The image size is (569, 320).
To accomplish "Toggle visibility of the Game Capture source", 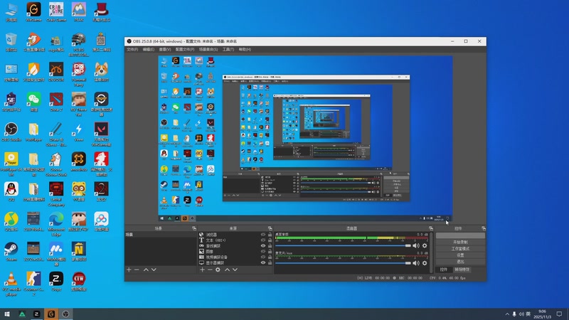I will coord(263,246).
